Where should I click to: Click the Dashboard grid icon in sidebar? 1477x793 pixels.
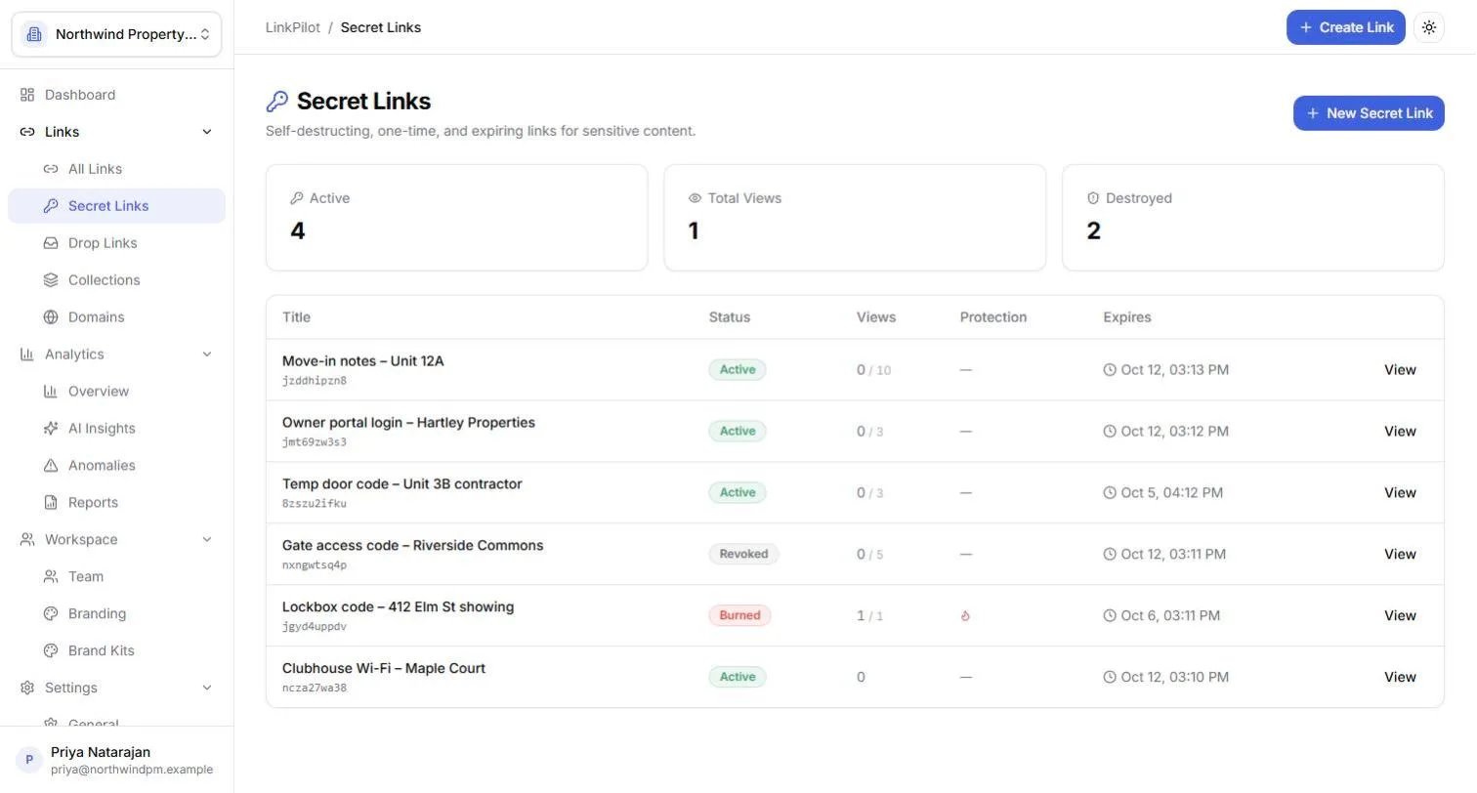click(x=27, y=95)
